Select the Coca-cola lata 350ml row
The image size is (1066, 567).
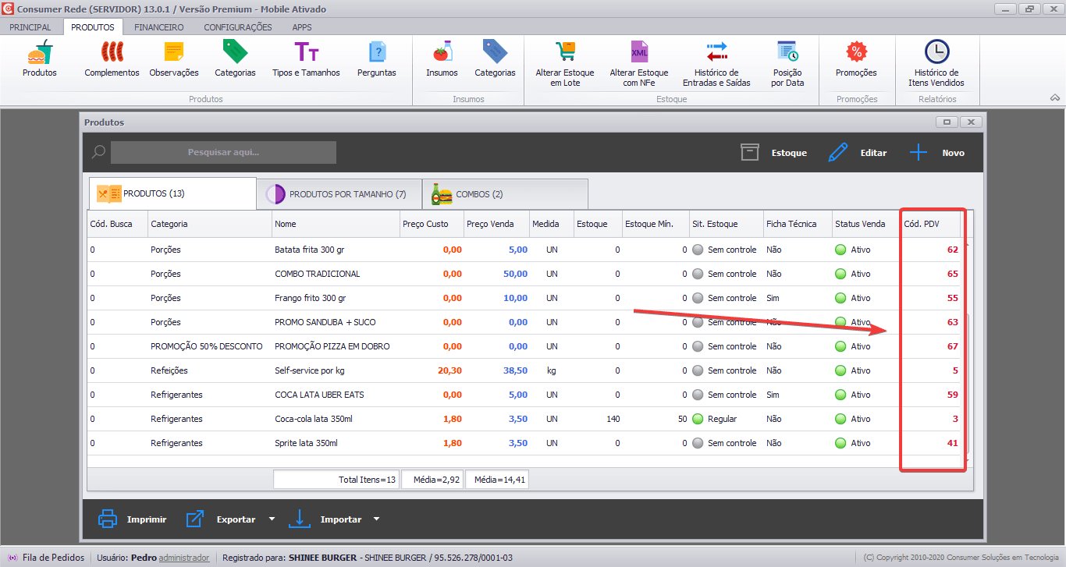(x=524, y=419)
